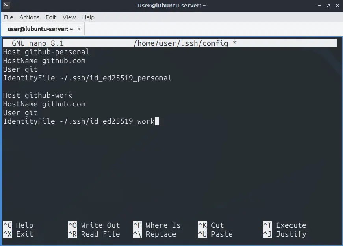
Task: Click the ^X Exit shortcut label
Action: [18, 234]
